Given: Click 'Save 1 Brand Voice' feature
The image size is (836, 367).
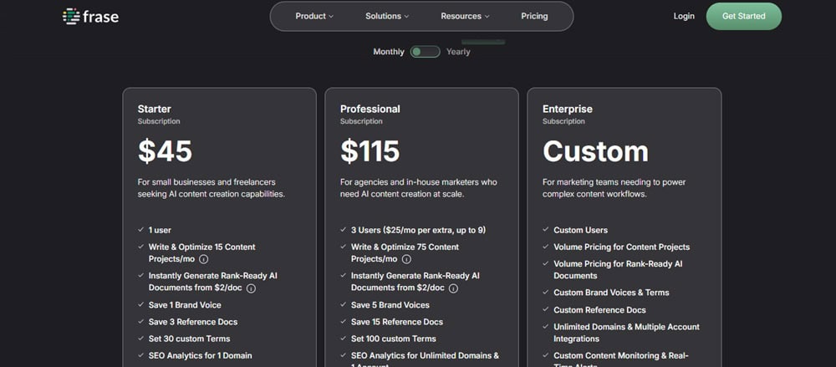Looking at the screenshot, I should 185,305.
